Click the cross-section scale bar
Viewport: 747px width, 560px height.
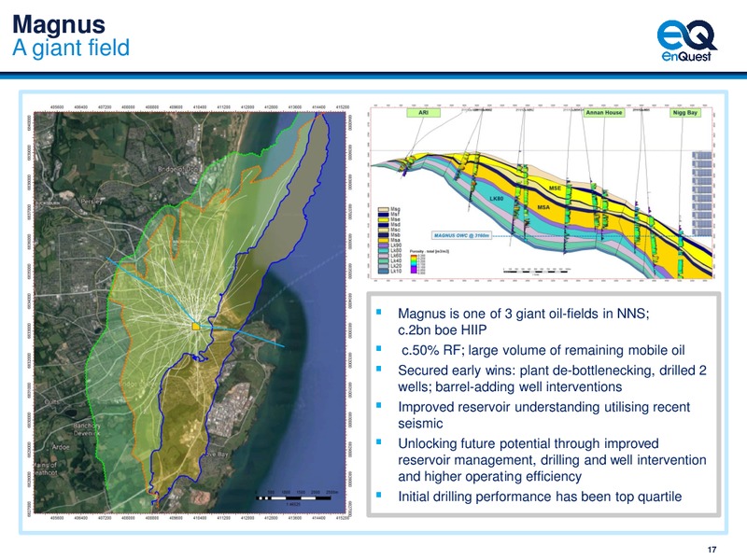(x=537, y=271)
